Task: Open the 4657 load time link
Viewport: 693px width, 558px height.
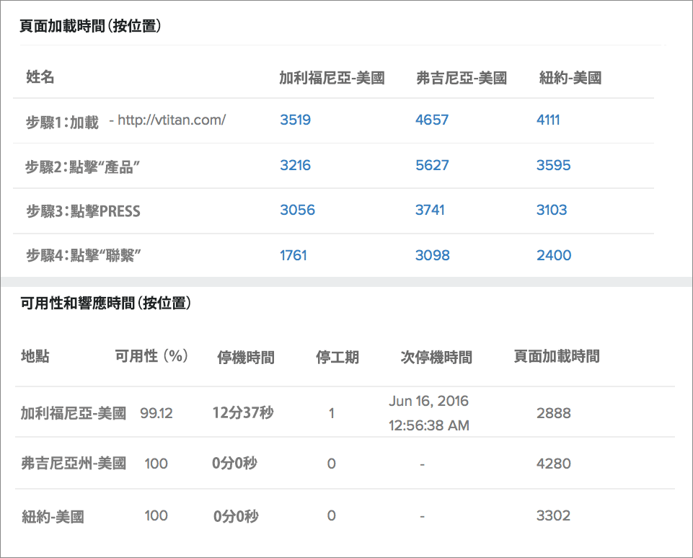Action: [x=432, y=120]
